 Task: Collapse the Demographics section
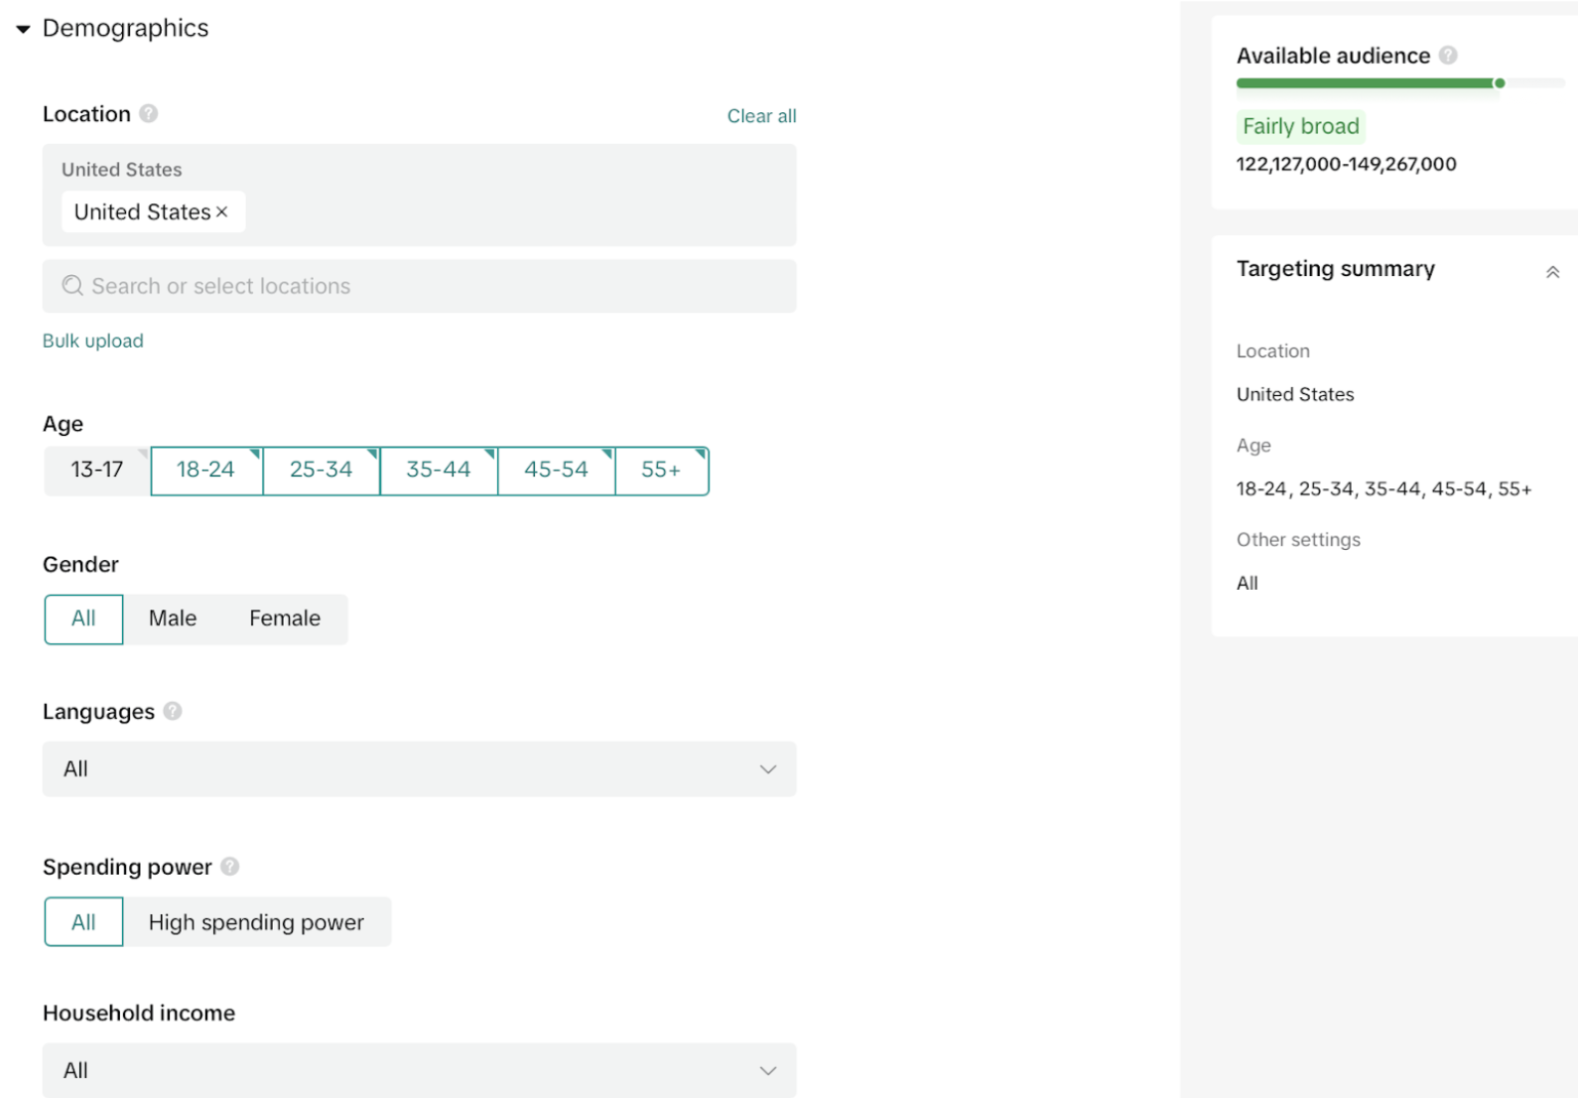[23, 29]
